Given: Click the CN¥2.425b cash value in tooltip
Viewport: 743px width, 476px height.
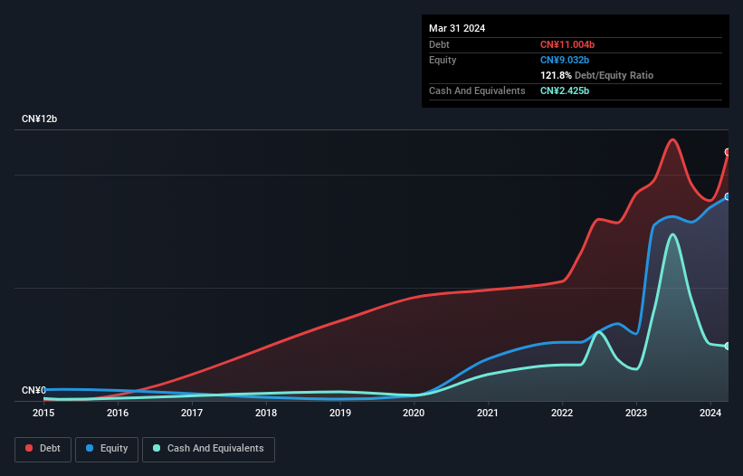Looking at the screenshot, I should [565, 90].
